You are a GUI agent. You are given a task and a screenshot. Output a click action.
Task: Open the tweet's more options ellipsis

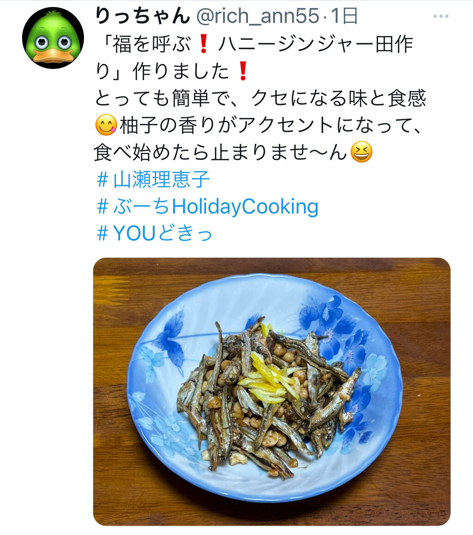tap(441, 16)
